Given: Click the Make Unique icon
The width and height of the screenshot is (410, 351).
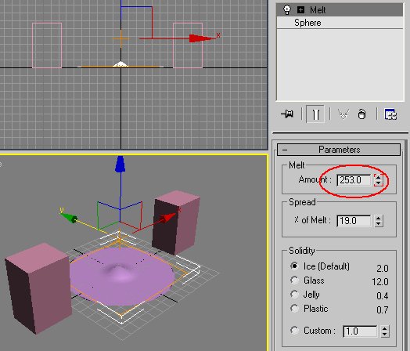Looking at the screenshot, I should (x=343, y=114).
